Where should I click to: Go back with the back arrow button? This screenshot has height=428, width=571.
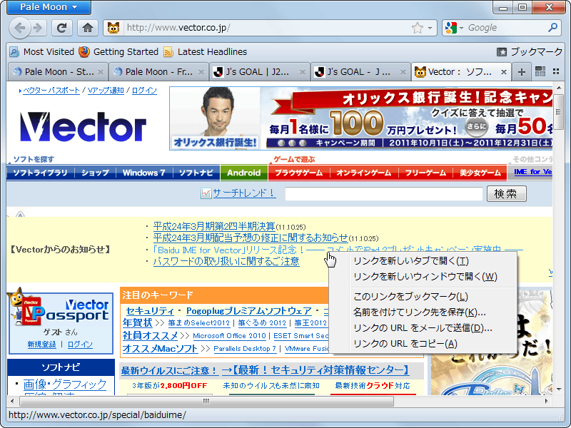pyautogui.click(x=20, y=28)
